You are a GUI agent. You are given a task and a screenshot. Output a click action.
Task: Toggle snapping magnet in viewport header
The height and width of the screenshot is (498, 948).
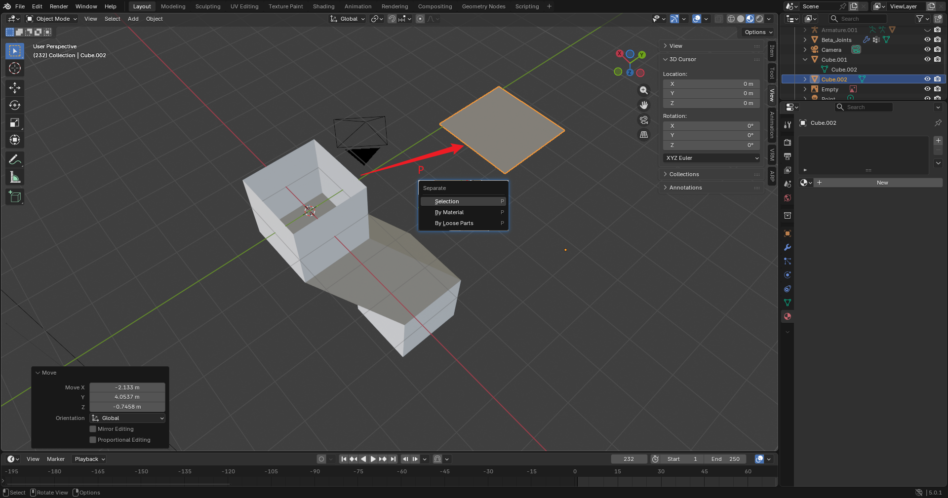[x=392, y=19]
